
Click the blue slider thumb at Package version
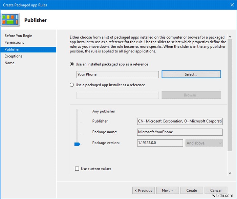point(78,144)
